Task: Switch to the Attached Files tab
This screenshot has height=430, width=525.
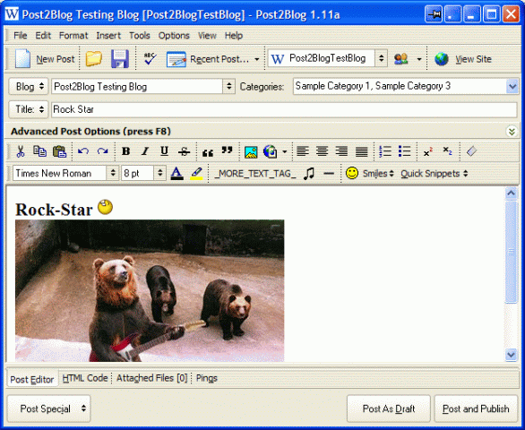Action: (x=151, y=378)
